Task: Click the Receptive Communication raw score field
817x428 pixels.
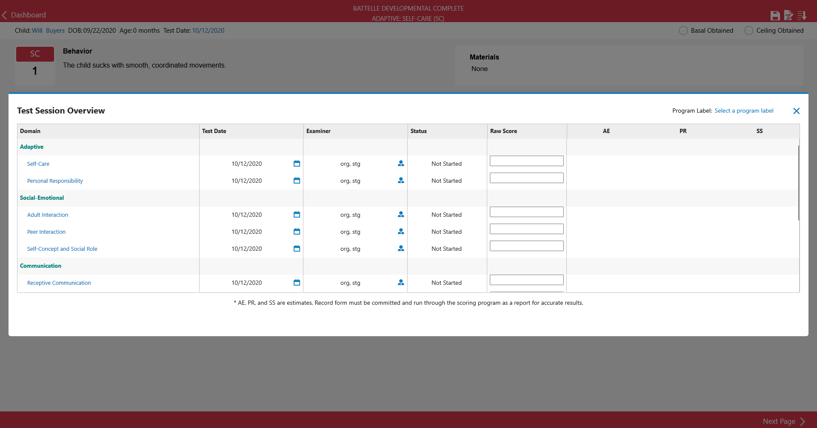Action: point(527,280)
